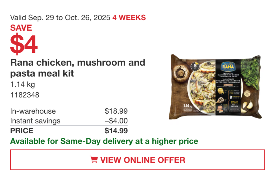277x179 pixels.
Task: Click the garlic cloves on the packaging
Action: [248, 106]
